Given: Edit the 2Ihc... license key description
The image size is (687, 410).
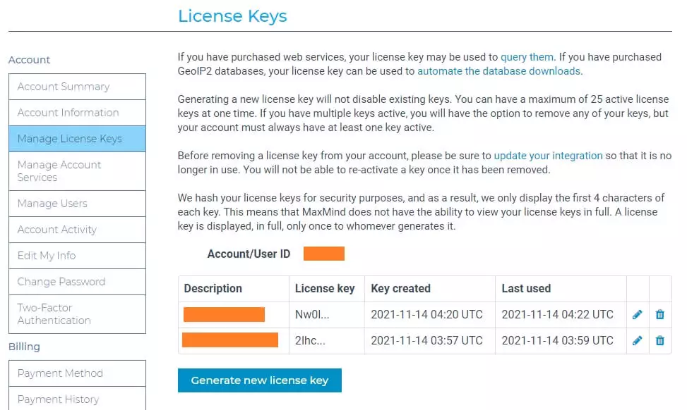Looking at the screenshot, I should pyautogui.click(x=637, y=340).
